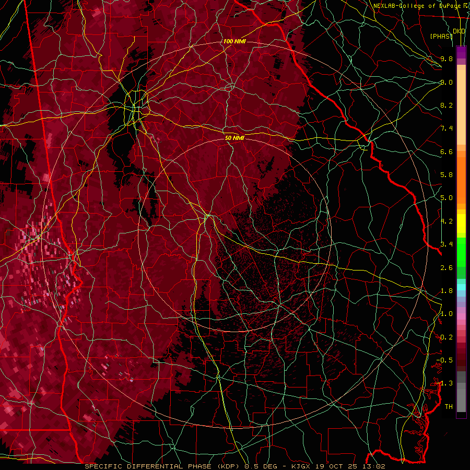Pick the bright green color scale segment
This screenshot has height=470, width=470.
point(461,252)
